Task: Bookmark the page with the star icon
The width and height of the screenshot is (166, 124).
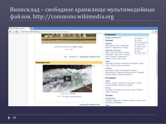Action: (152, 32)
